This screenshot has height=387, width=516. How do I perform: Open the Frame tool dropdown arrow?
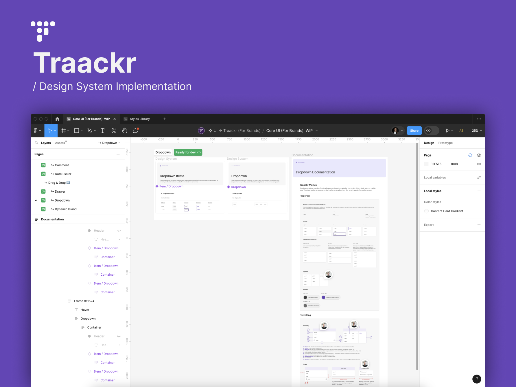69,131
